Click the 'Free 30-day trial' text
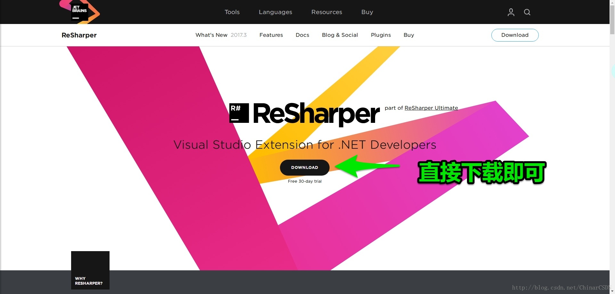Screen dimensions: 615x294 [305, 181]
